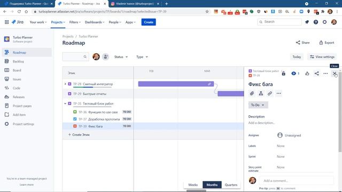
Task: Close the issue detail panel
Action: (335, 74)
